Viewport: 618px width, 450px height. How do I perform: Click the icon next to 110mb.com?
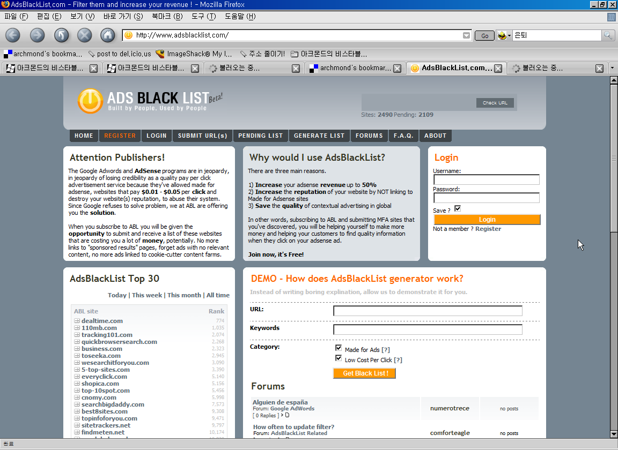77,328
